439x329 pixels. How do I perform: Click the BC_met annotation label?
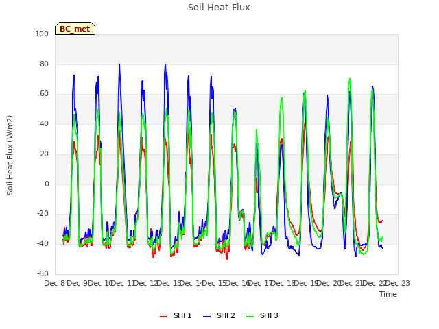point(75,29)
